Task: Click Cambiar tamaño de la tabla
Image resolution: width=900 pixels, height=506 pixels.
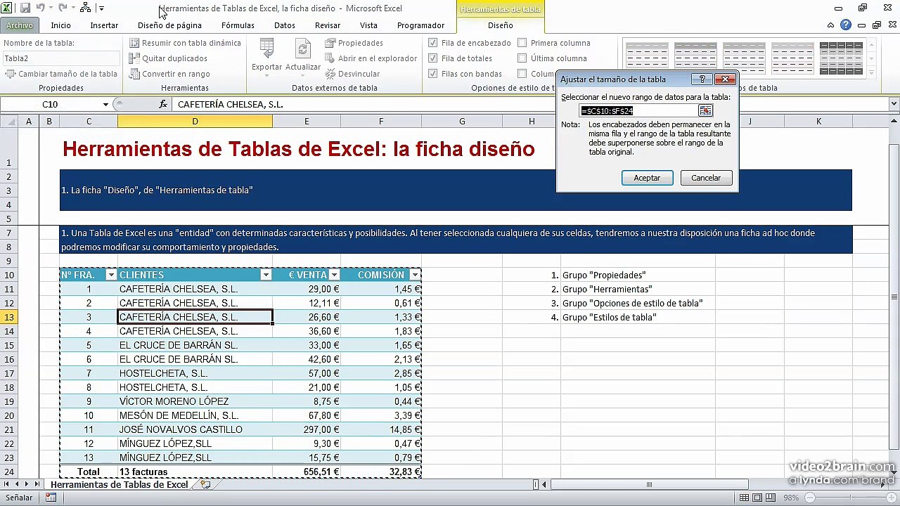Action: [x=61, y=74]
